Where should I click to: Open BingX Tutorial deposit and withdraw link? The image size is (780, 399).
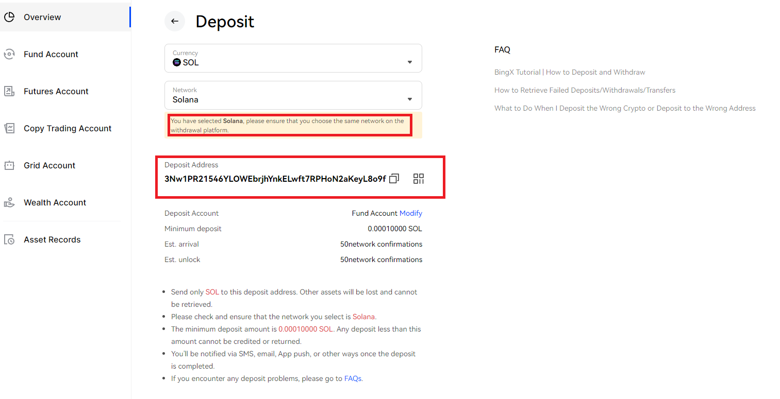pyautogui.click(x=570, y=72)
